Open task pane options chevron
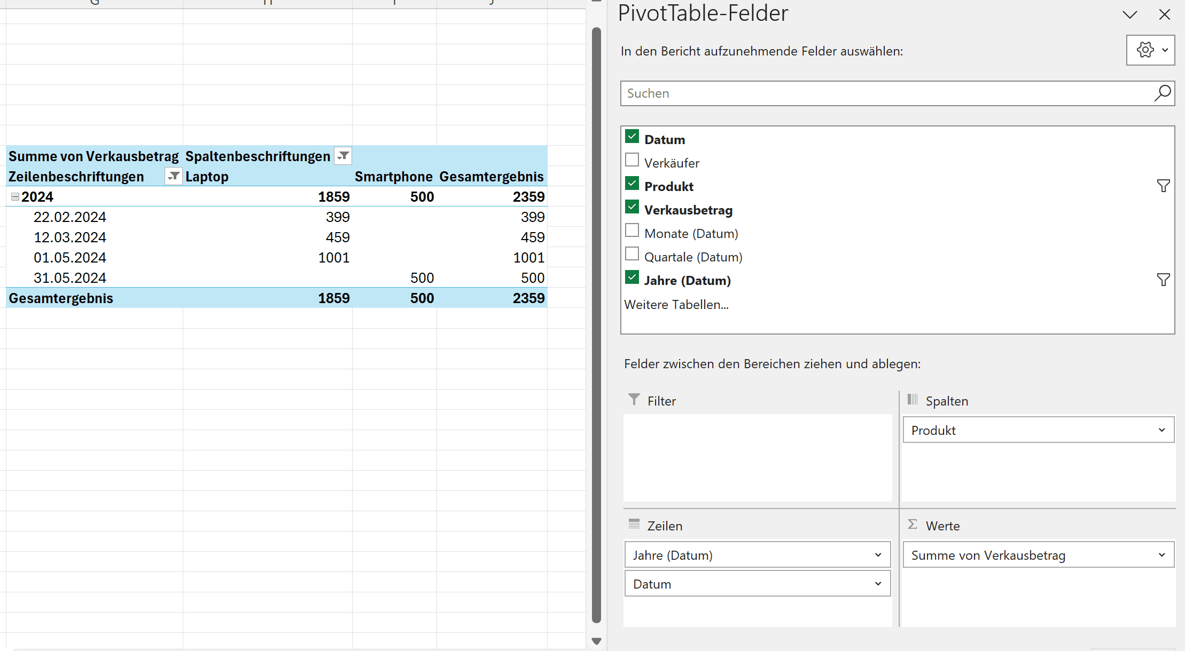This screenshot has height=651, width=1185. [1130, 14]
